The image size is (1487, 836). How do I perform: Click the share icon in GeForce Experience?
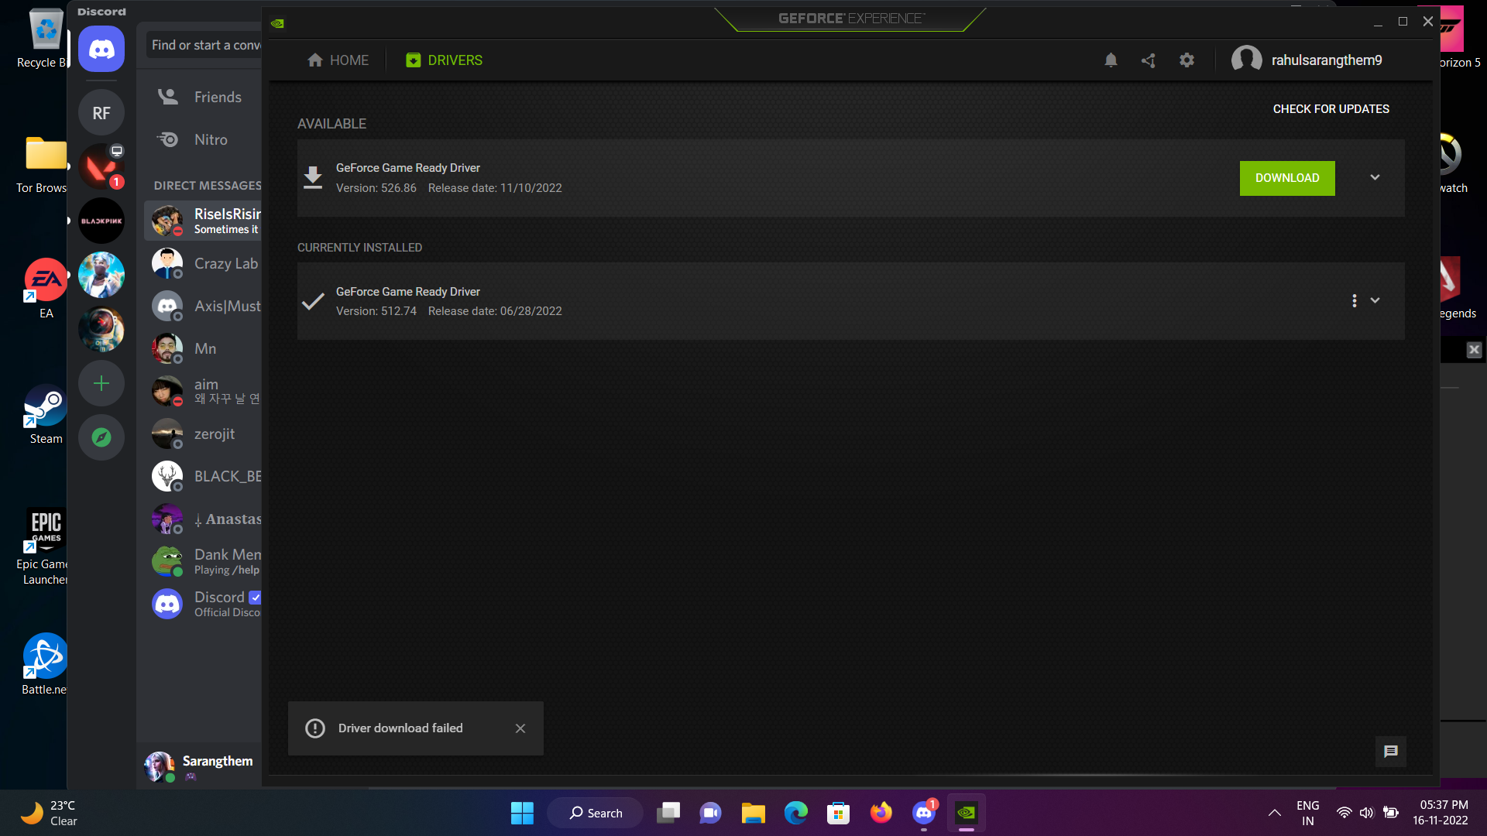coord(1149,60)
